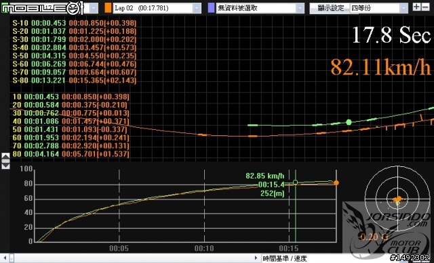This screenshot has width=434, height=263.
Task: Click the orange end marker on speed graph
Action: tap(336, 183)
